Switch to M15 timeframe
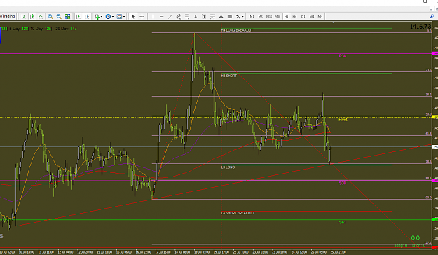438x255 pixels. (x=269, y=17)
